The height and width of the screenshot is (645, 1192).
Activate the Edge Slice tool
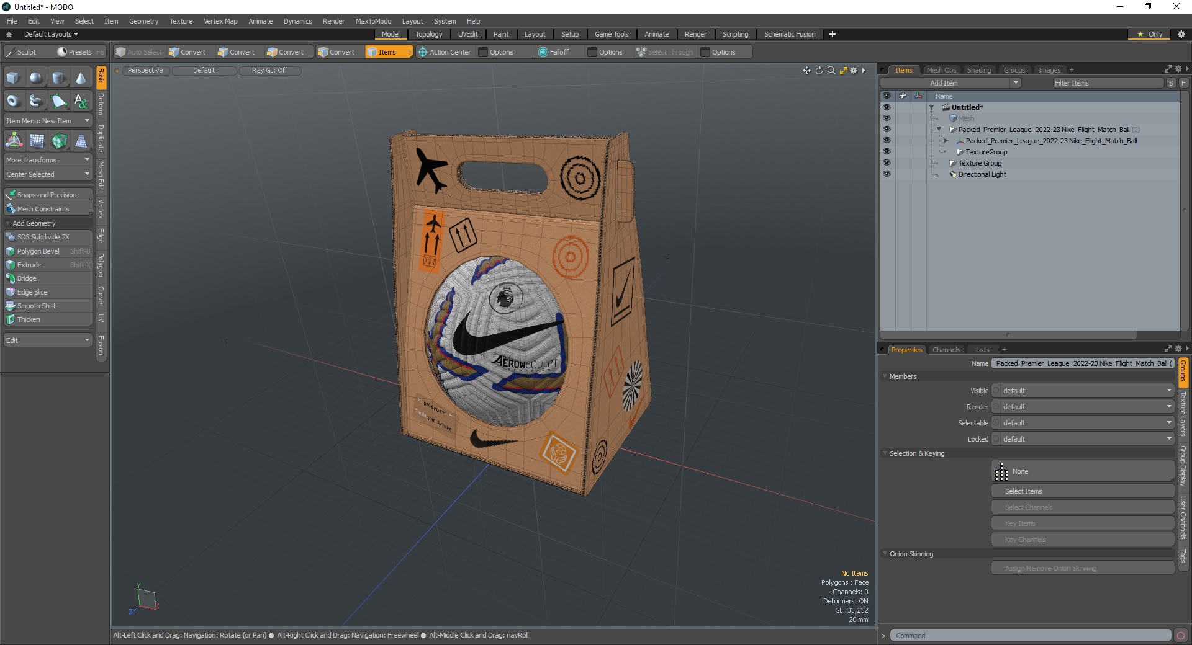48,292
